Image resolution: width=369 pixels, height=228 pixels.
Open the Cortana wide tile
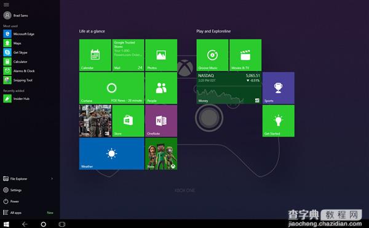(111, 88)
